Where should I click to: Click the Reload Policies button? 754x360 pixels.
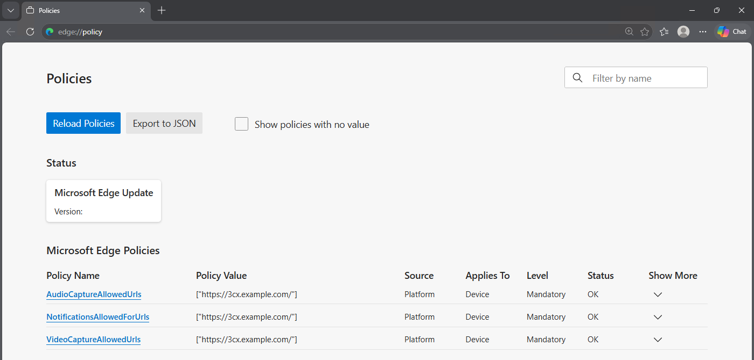coord(83,123)
